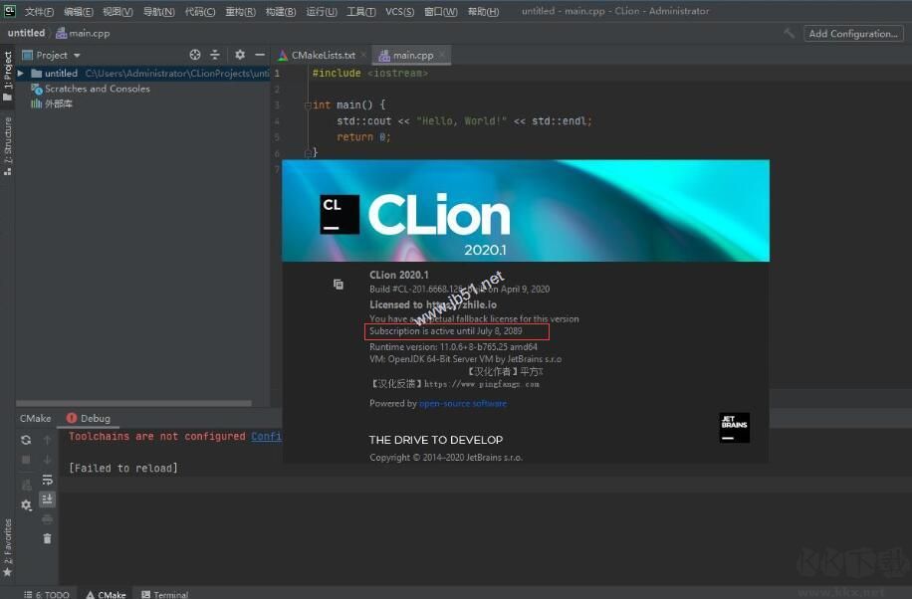This screenshot has width=912, height=599.
Task: Click the Configure toolchains link
Action: point(267,436)
